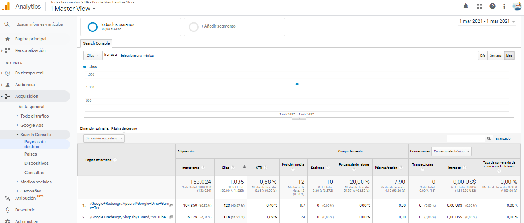Click the search magnifier in the sidebar

click(x=7, y=24)
